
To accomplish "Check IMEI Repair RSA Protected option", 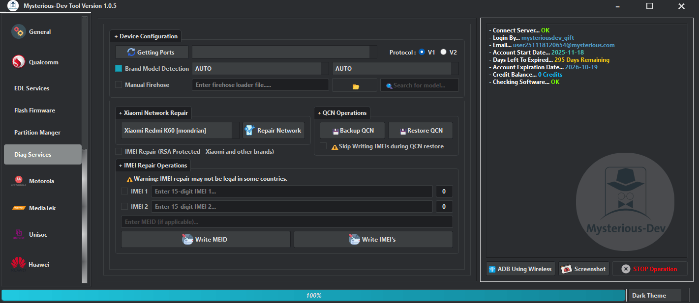I will 118,151.
